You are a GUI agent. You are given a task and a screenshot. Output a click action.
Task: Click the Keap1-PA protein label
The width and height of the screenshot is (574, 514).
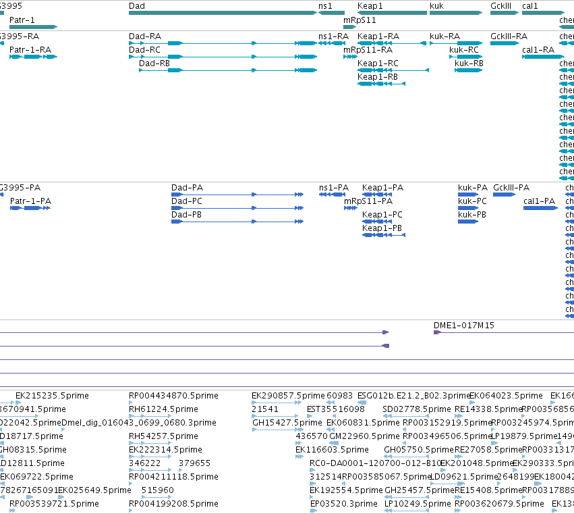click(383, 188)
